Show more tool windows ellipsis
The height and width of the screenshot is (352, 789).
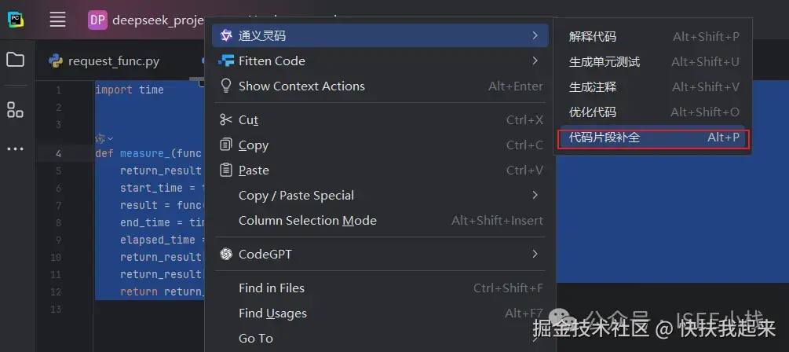(x=15, y=148)
